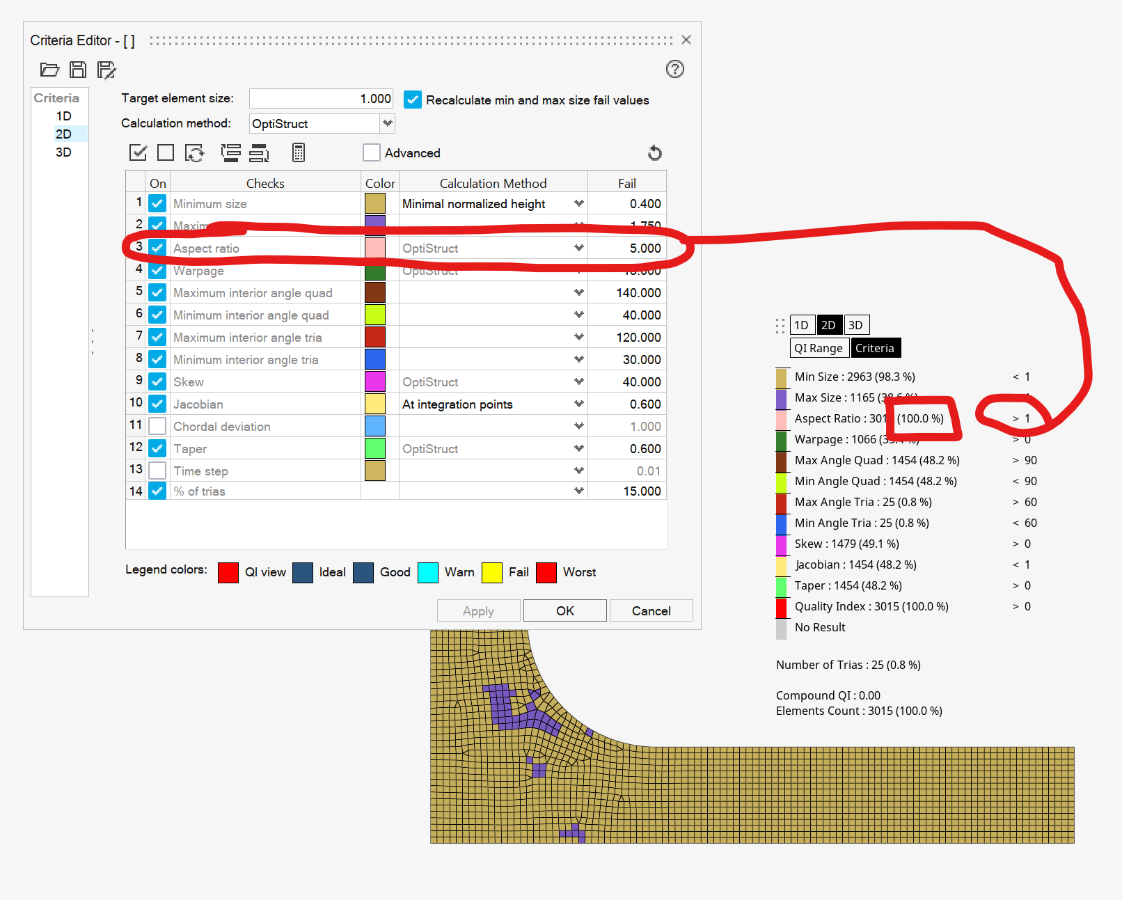Edit the Aspect ratio fail value 5.000
The image size is (1122, 900).
[x=627, y=248]
